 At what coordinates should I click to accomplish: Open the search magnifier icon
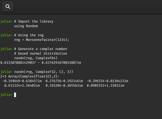(x=8, y=7)
